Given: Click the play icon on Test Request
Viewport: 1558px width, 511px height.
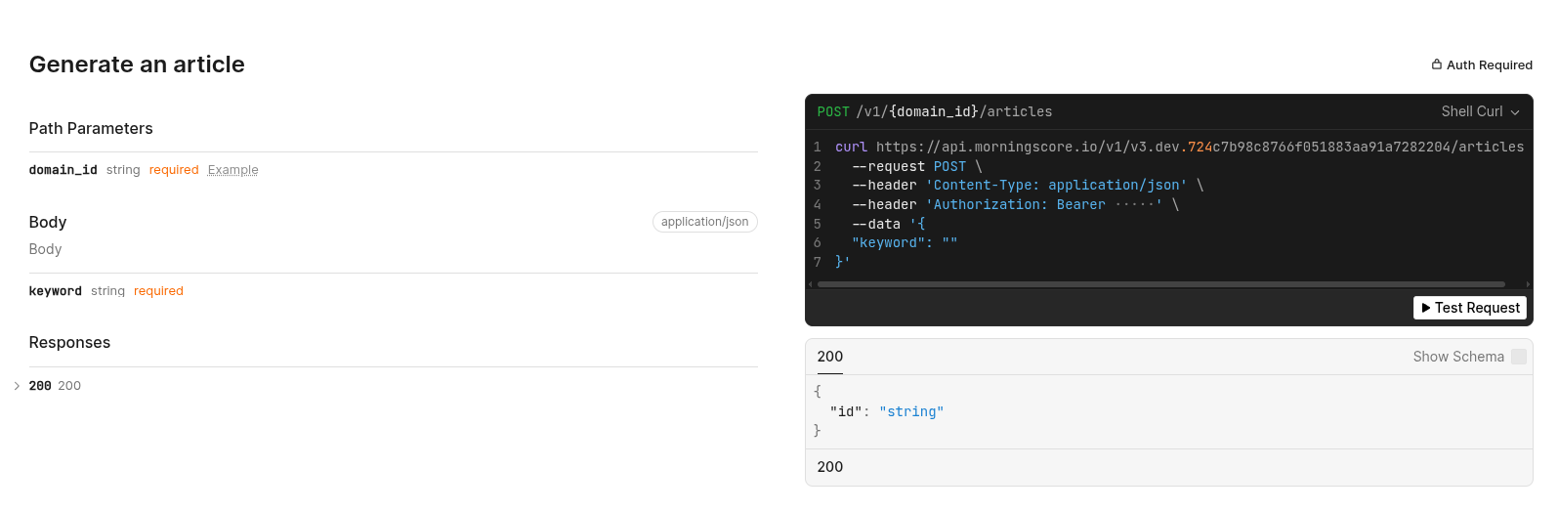Looking at the screenshot, I should tap(1426, 308).
